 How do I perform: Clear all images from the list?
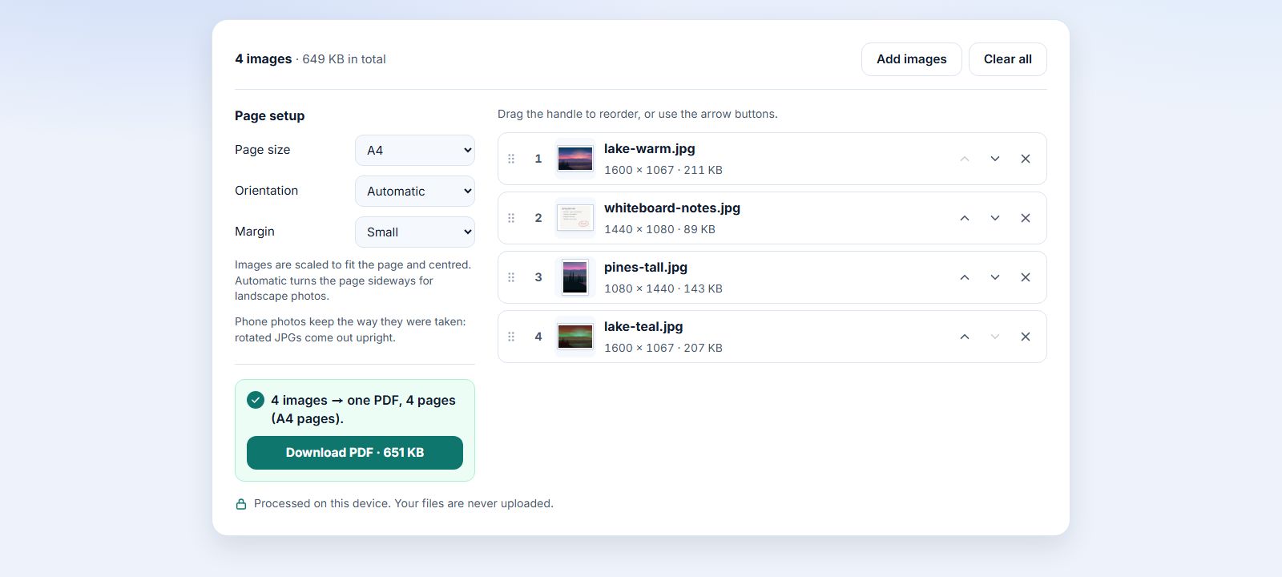(1008, 59)
